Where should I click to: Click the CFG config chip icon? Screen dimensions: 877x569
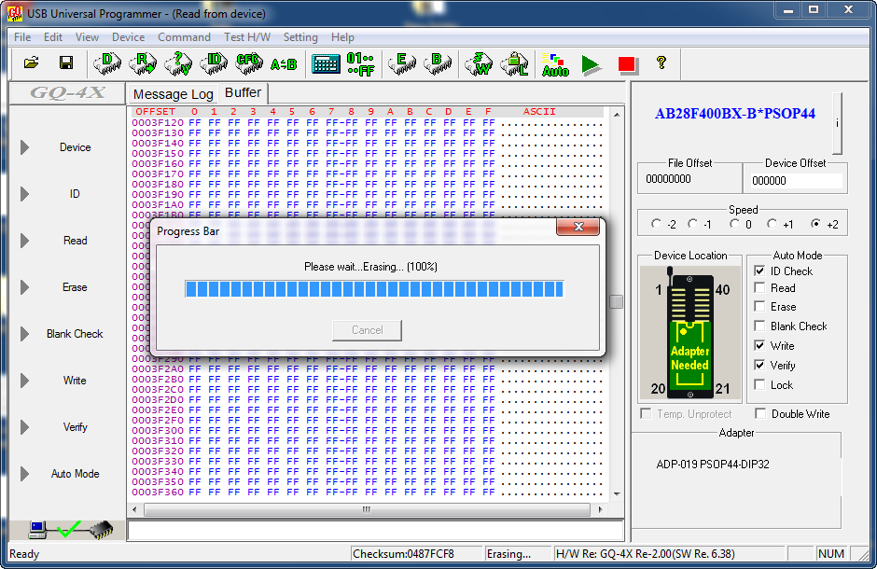point(248,62)
